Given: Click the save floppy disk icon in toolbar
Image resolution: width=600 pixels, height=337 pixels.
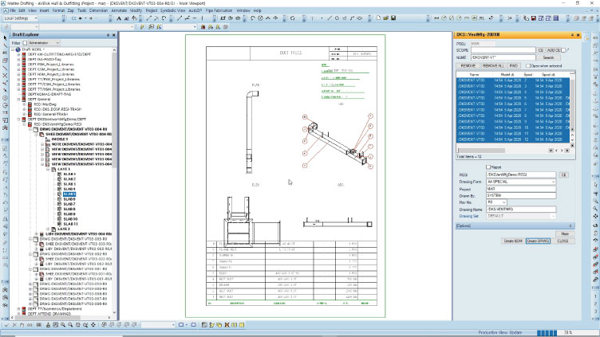Looking at the screenshot, I should (x=393, y=18).
